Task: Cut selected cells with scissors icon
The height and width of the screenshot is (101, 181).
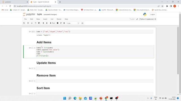Action: [x=32, y=23]
